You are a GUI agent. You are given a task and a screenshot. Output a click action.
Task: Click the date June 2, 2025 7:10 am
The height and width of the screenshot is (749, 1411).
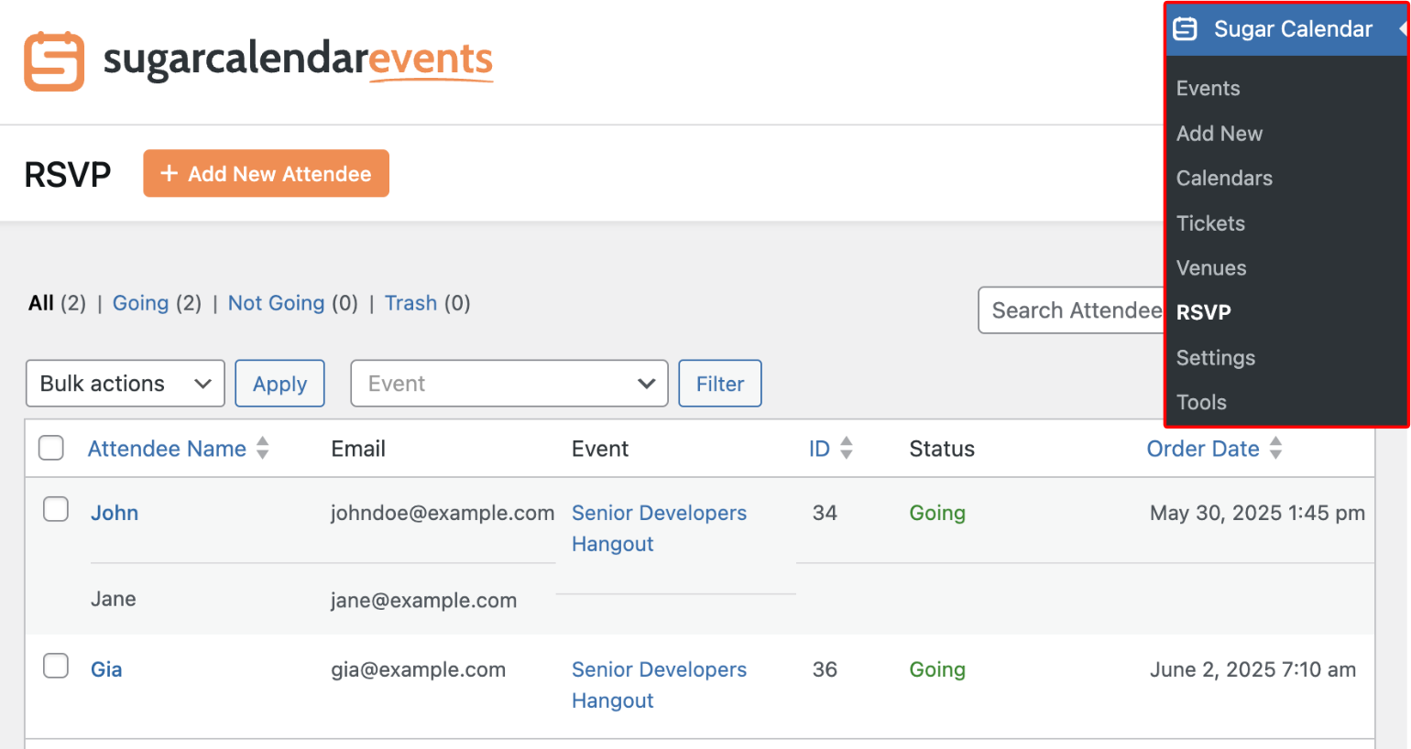click(1252, 669)
